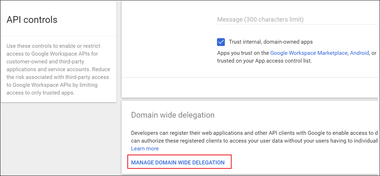
Task: Click 'trusted on your App access control list' text
Action: click(264, 61)
